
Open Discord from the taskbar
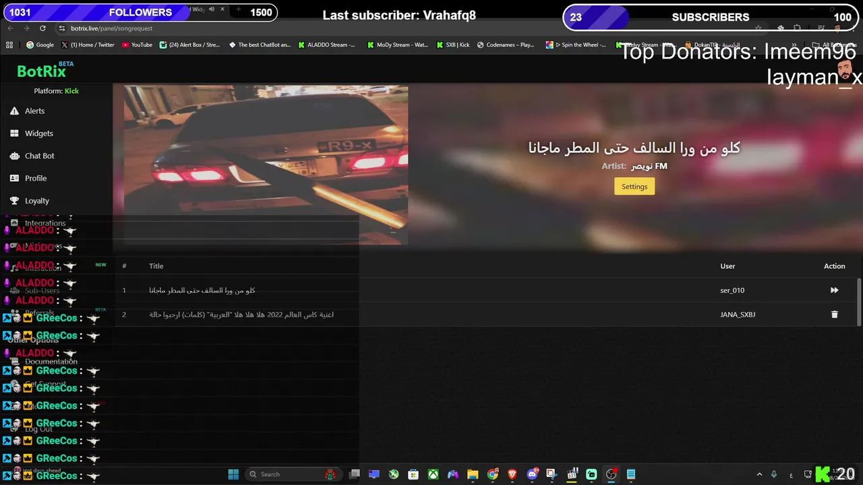pos(533,474)
